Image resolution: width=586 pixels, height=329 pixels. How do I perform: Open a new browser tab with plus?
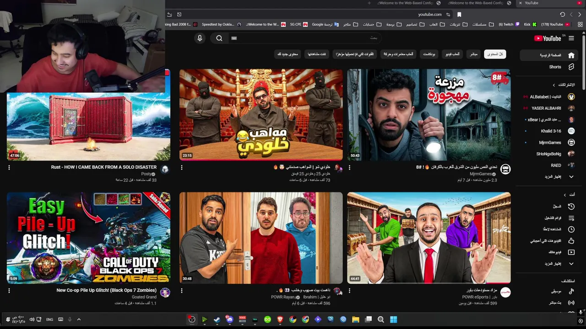tap(369, 3)
